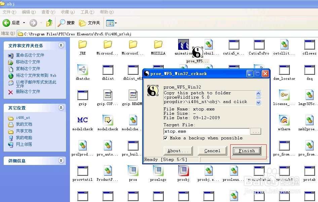Click the 搜索 (Search) toolbar button
Screen dimensions: 318x202
66,23
